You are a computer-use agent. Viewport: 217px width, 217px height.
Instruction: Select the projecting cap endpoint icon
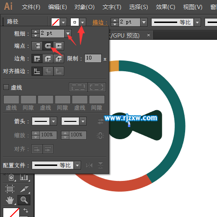point(59,46)
